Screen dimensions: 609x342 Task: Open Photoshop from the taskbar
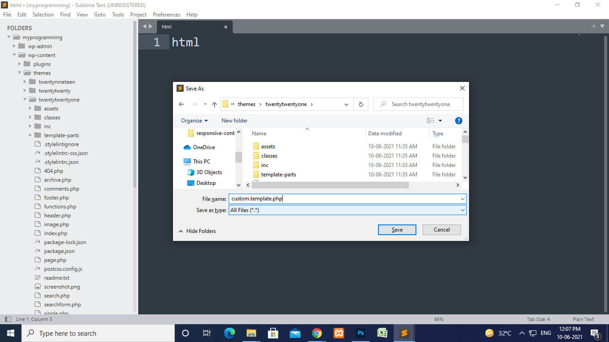pos(361,333)
